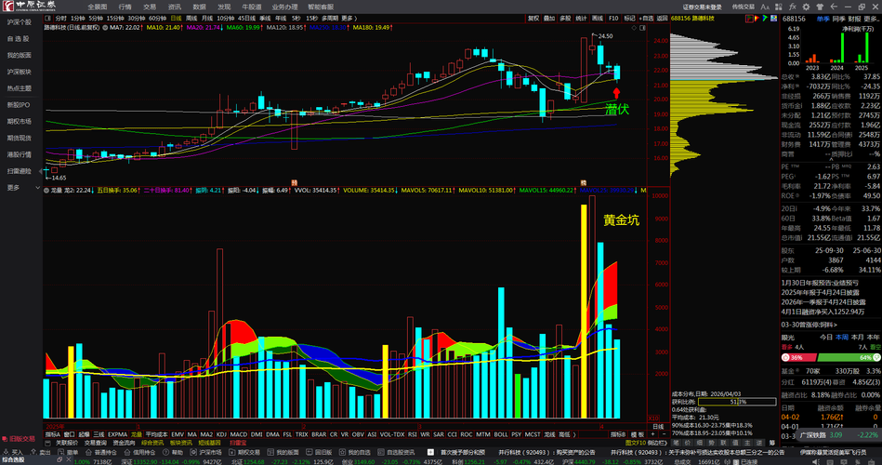Toggle 标记 marker option
This screenshot has width=882, height=465.
click(x=629, y=19)
